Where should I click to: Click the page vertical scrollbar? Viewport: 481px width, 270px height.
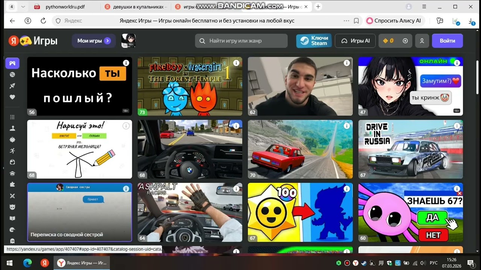pos(478,76)
